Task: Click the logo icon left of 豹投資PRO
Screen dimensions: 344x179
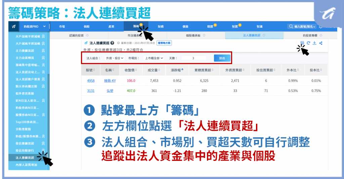Action: click(13, 26)
